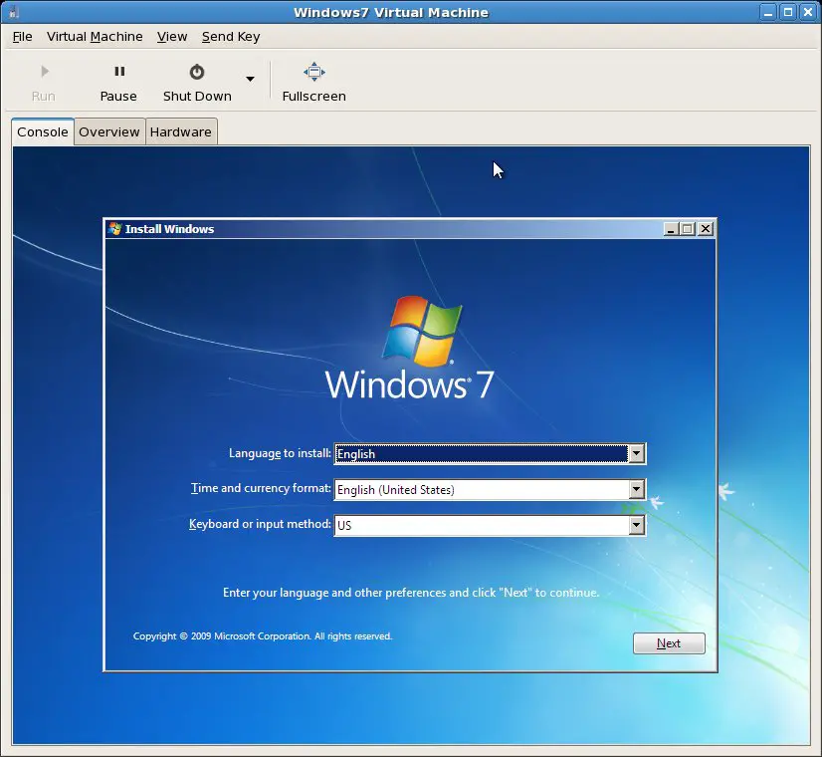The height and width of the screenshot is (757, 822).
Task: Click the grayed Run play icon
Action: (43, 72)
